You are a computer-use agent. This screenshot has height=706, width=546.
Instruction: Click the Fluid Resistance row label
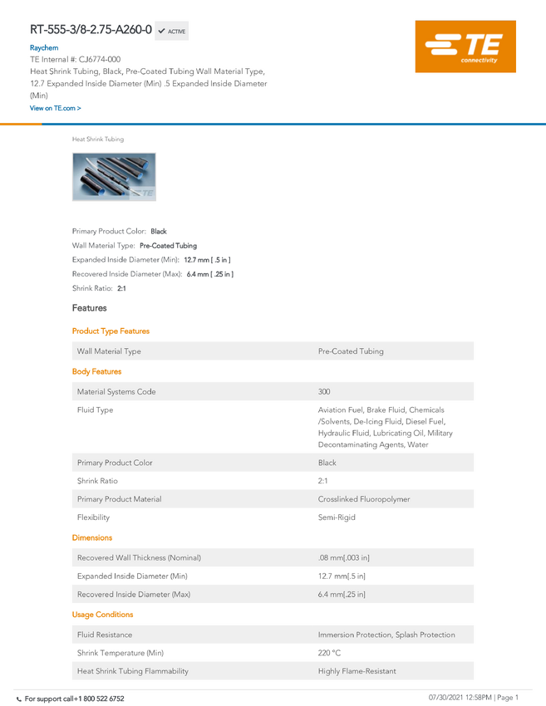point(105,635)
